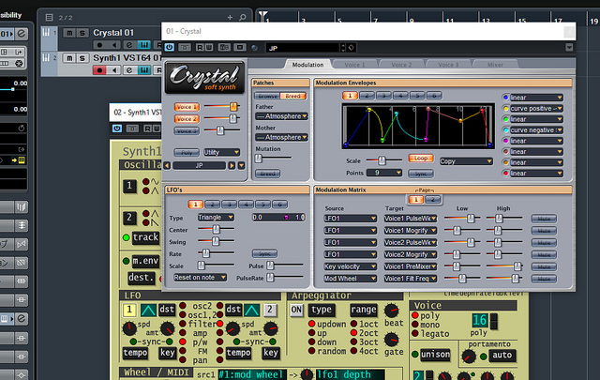Click the snapshot camera icon in Crystal header
The width and height of the screenshot is (600, 380).
pos(240,48)
